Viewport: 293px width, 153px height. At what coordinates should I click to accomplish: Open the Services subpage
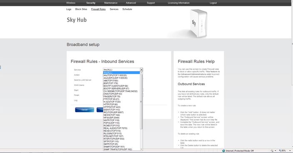tap(114, 9)
